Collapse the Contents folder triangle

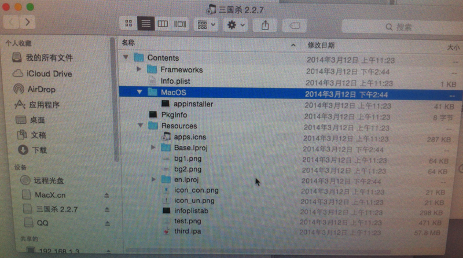(x=126, y=57)
